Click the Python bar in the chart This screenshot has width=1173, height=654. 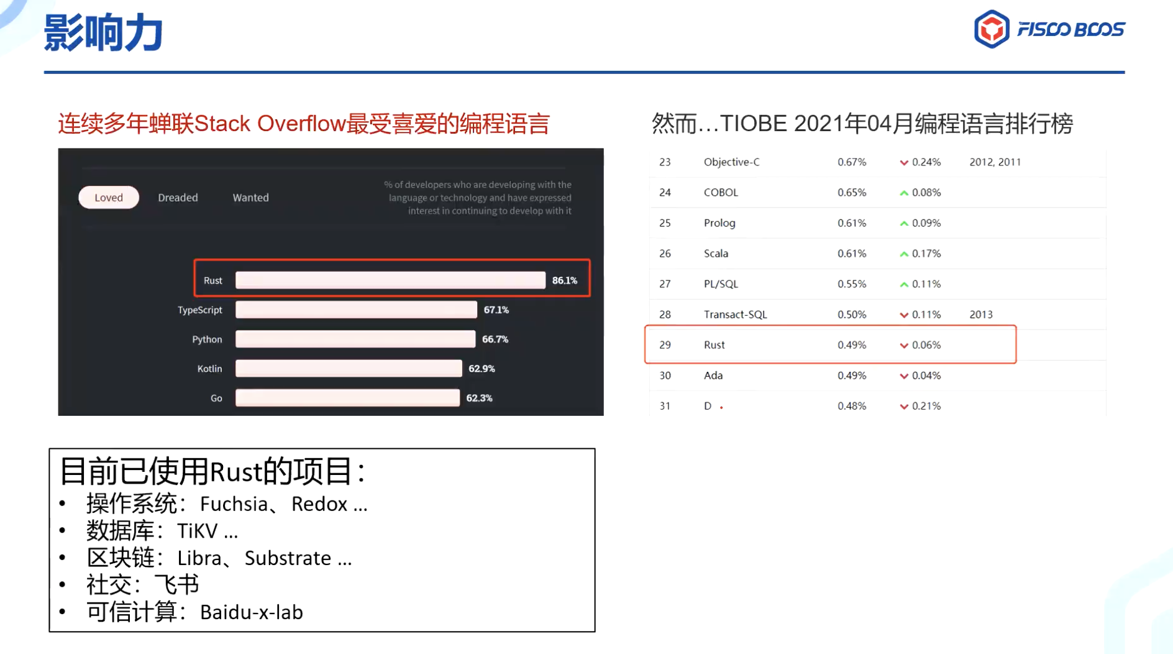(x=355, y=339)
